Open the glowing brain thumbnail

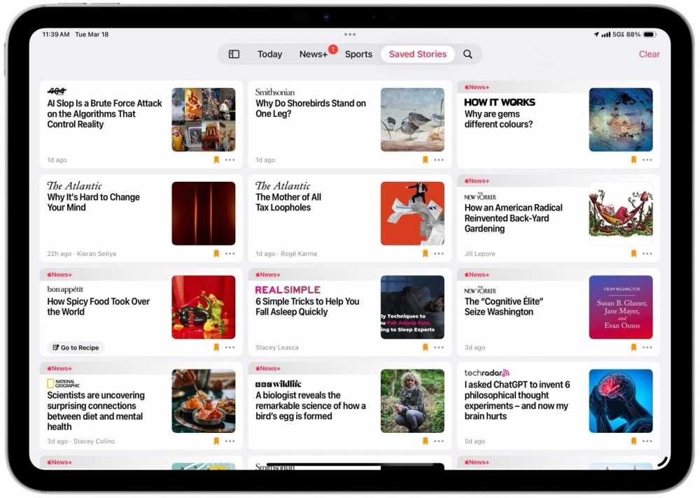621,401
